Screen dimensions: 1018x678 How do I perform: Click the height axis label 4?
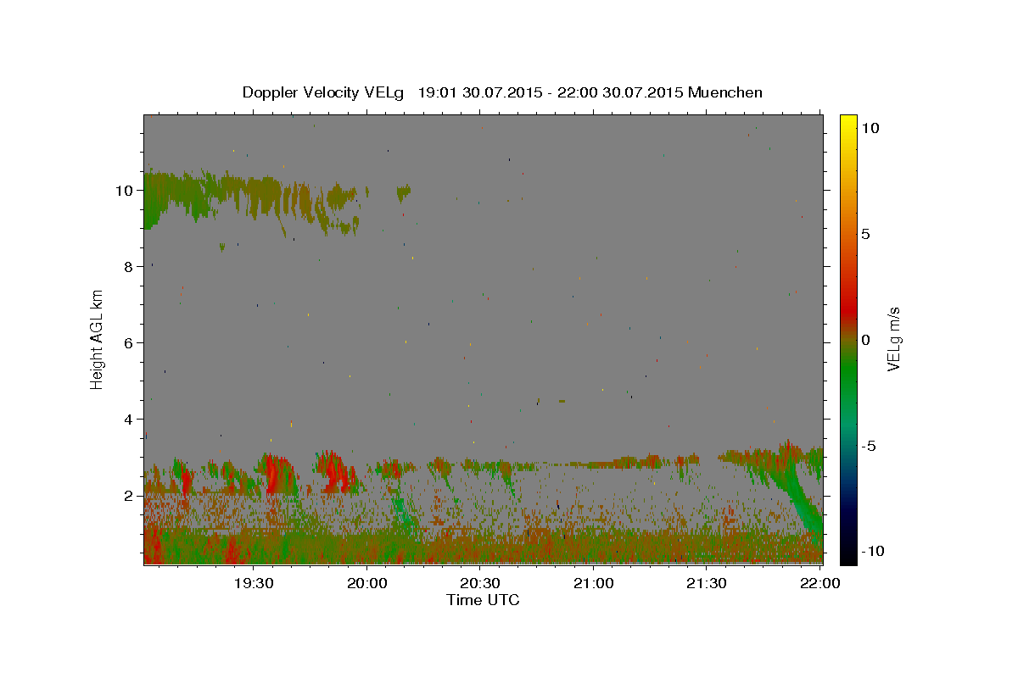129,420
